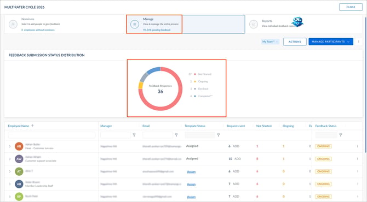Click ADD in the RP employee row

[x=236, y=197]
